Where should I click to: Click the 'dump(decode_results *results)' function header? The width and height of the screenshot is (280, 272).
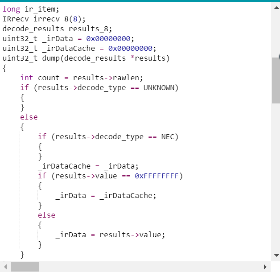coord(86,58)
